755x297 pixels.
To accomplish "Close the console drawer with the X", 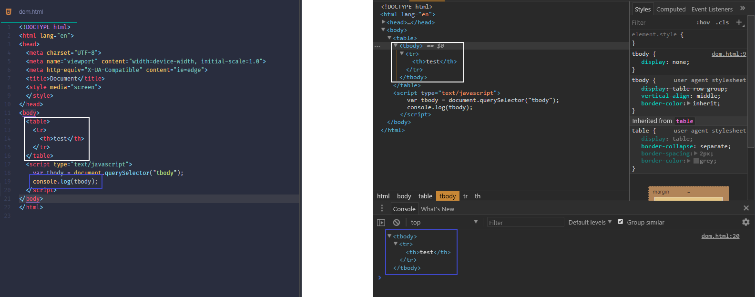I will pyautogui.click(x=746, y=208).
